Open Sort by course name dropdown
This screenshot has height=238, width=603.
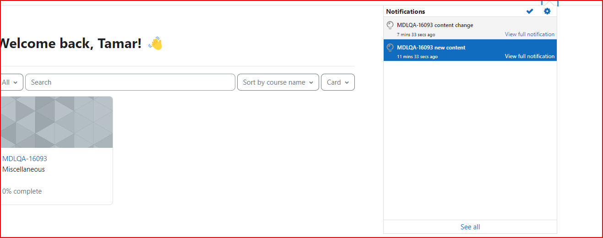click(278, 82)
